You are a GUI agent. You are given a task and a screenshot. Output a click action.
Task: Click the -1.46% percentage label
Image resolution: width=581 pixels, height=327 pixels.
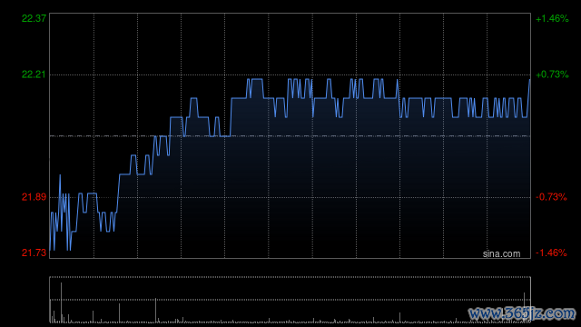tap(551, 253)
